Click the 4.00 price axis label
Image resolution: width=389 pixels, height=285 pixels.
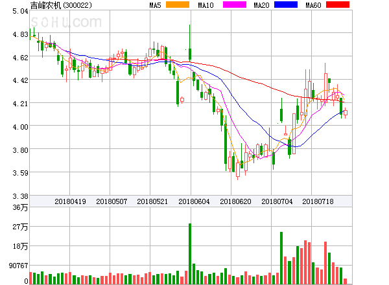tap(20, 127)
